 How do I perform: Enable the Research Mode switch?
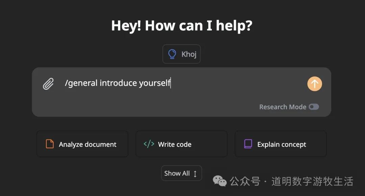pyautogui.click(x=314, y=107)
